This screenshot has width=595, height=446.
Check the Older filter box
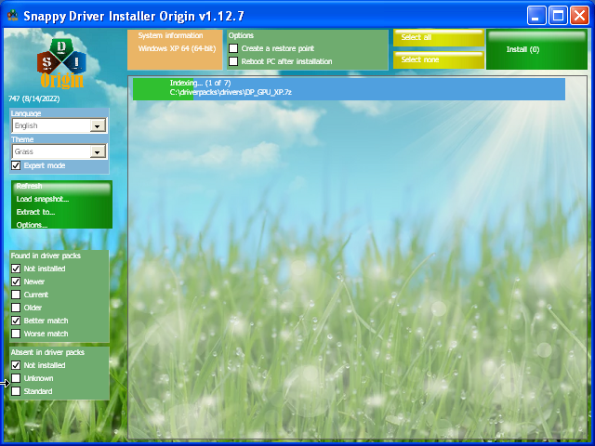pos(16,308)
